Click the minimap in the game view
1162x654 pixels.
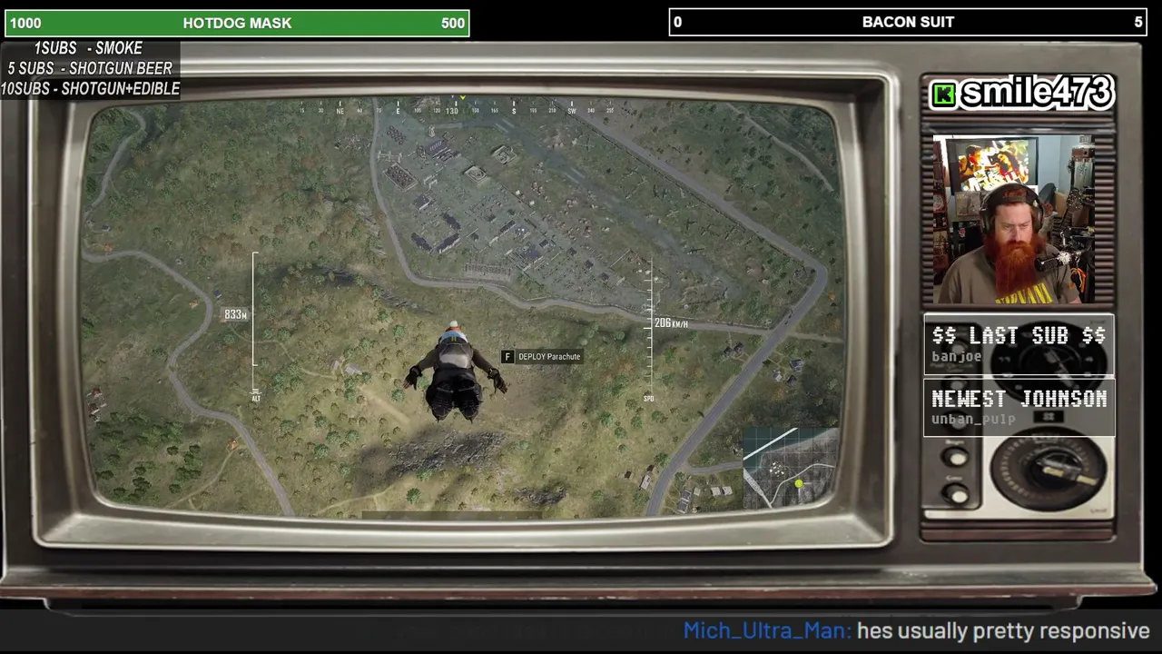790,468
